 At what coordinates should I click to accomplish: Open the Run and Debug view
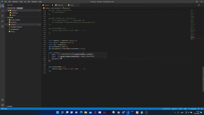point(3,21)
